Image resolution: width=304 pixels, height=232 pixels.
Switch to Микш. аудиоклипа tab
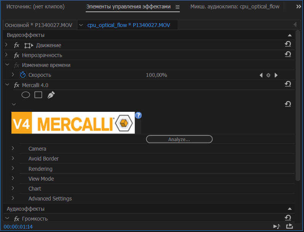[235, 7]
